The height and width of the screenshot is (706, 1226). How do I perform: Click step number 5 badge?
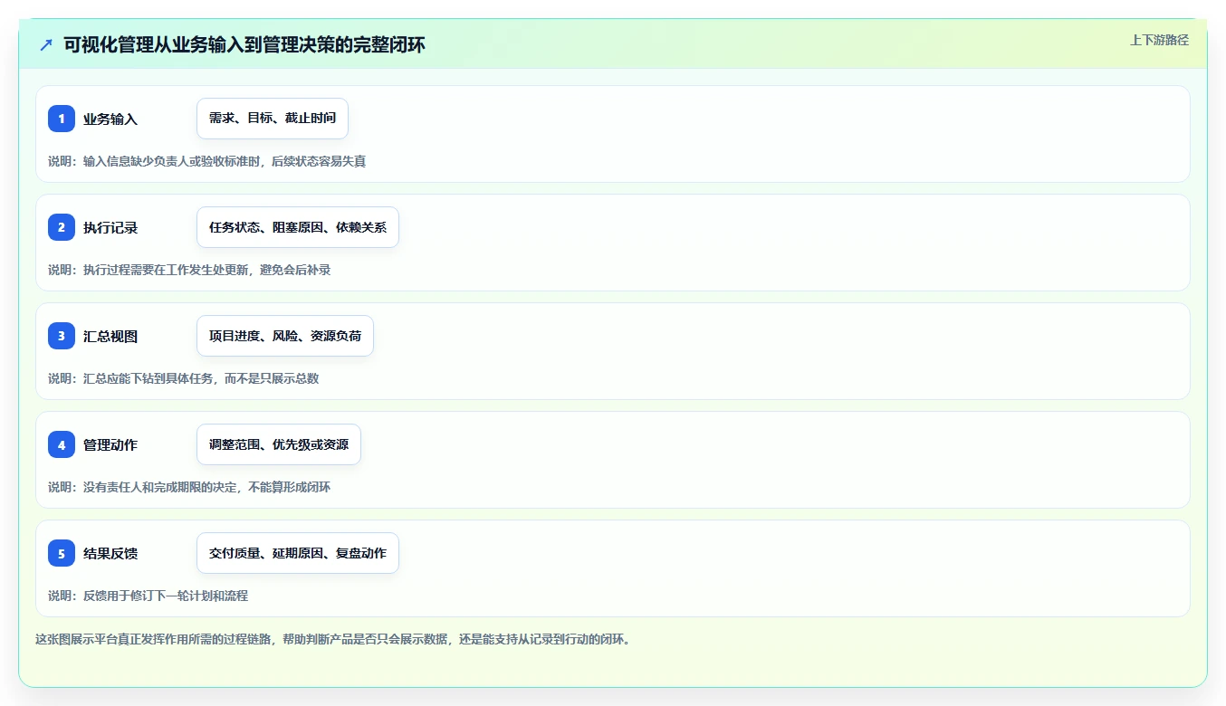click(62, 553)
